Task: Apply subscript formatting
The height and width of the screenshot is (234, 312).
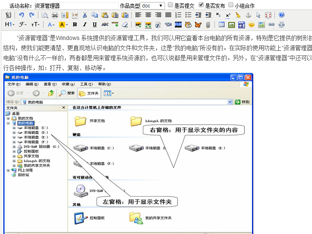Action: click(x=218, y=15)
